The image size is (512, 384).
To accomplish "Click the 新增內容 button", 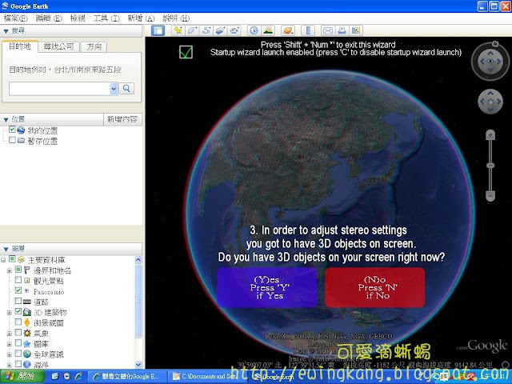I will [122, 119].
